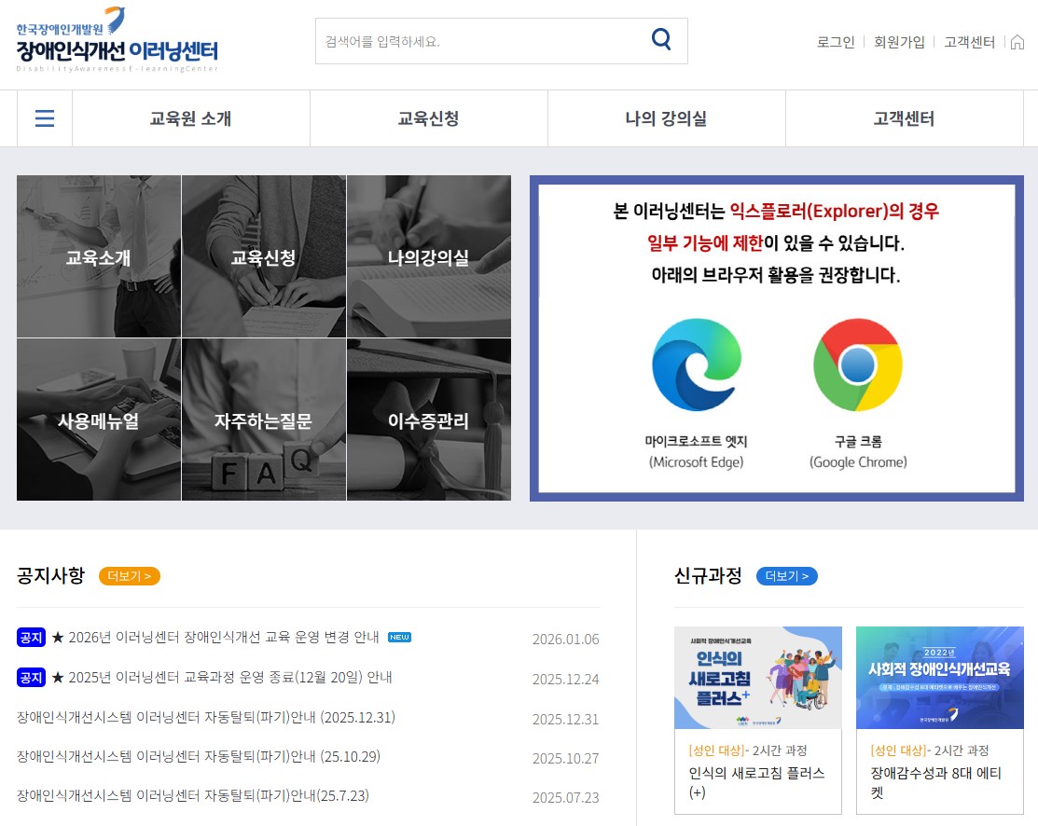This screenshot has height=826, width=1038.
Task: Click the 회원가입 link
Action: tap(899, 43)
